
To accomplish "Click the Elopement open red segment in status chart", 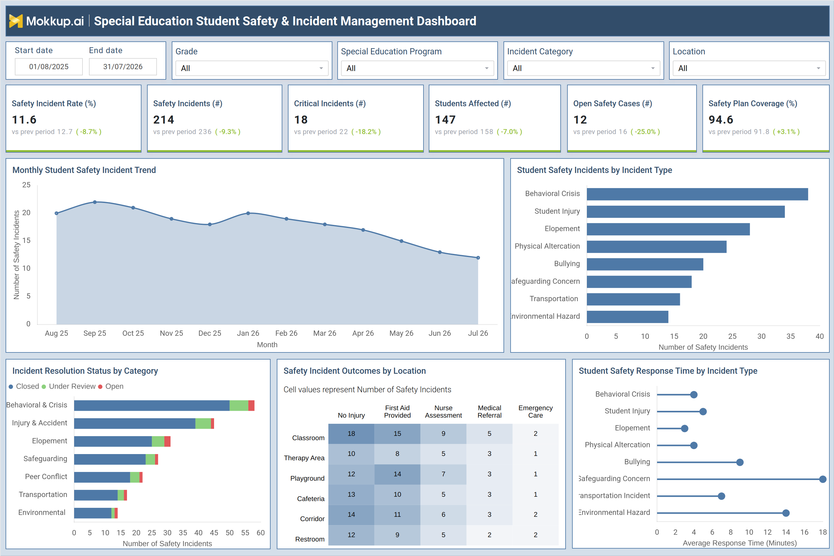I will click(167, 441).
